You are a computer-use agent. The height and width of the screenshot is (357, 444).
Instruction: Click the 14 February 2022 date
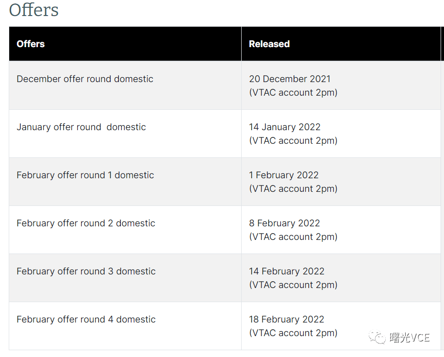(287, 272)
